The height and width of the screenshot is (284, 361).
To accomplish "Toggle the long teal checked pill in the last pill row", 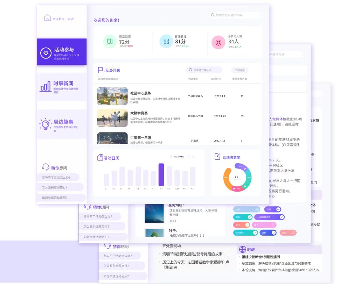I will coord(245,233).
